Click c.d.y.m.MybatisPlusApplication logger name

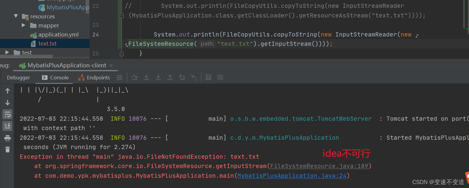pyautogui.click(x=285, y=138)
